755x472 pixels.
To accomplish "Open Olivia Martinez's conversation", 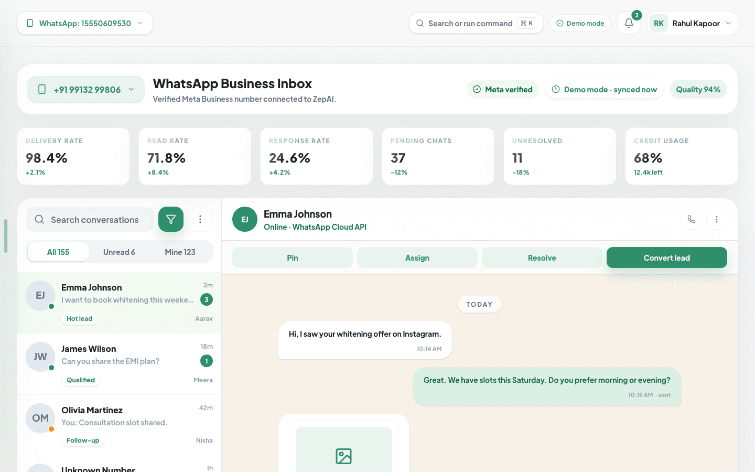I will click(x=120, y=425).
